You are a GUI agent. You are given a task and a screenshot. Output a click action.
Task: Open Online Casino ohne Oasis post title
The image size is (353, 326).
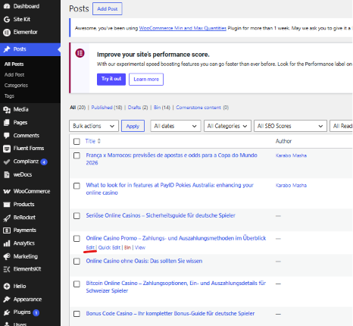pos(144,261)
